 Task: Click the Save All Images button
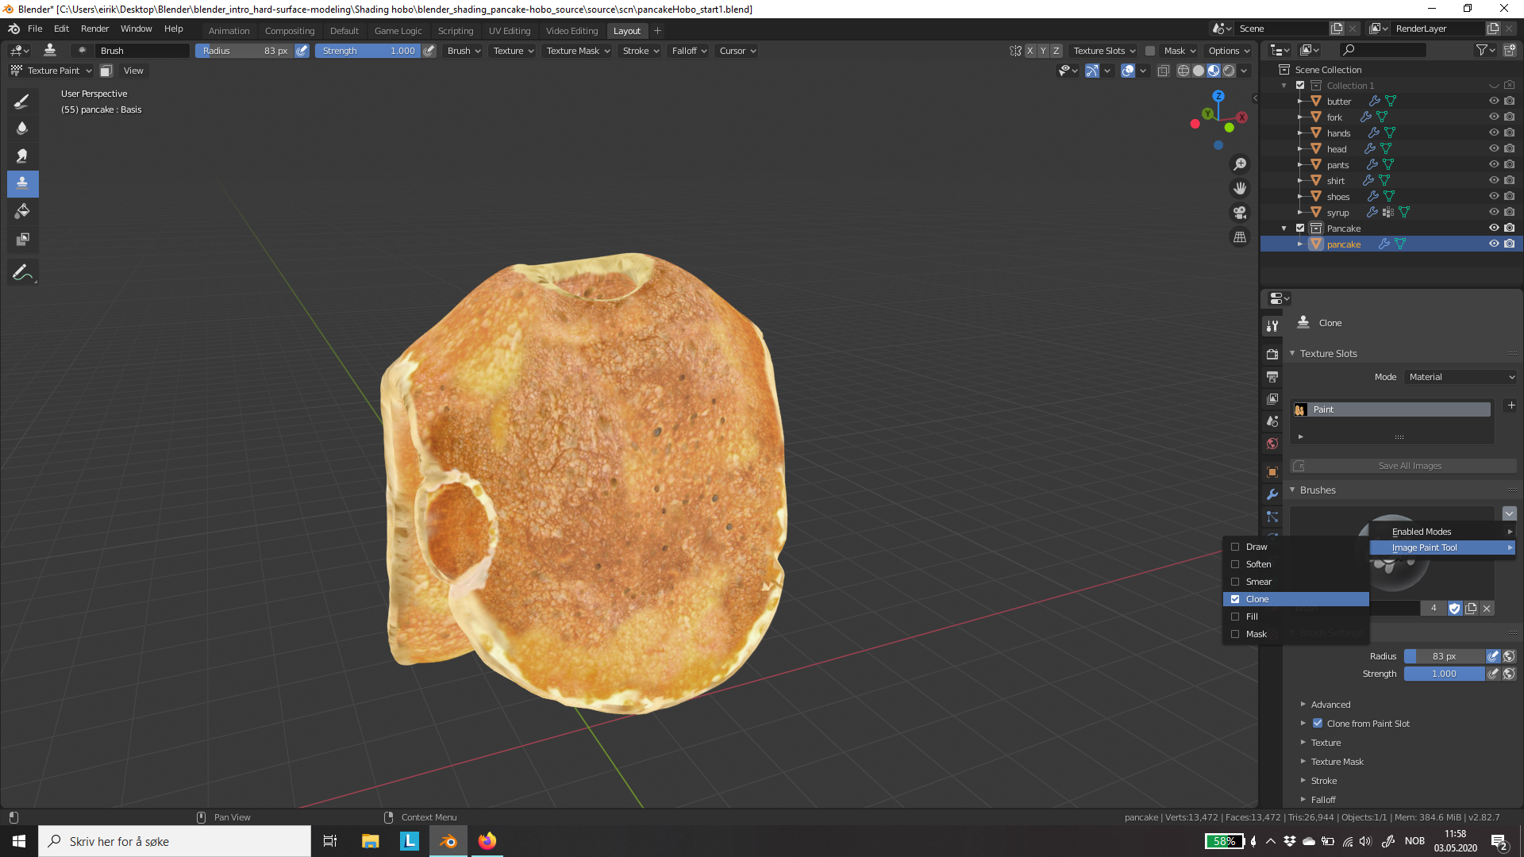click(1403, 466)
